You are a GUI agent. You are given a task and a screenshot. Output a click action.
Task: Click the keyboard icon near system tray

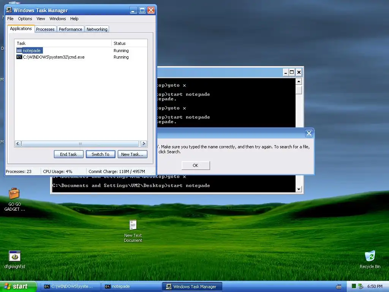point(338,287)
